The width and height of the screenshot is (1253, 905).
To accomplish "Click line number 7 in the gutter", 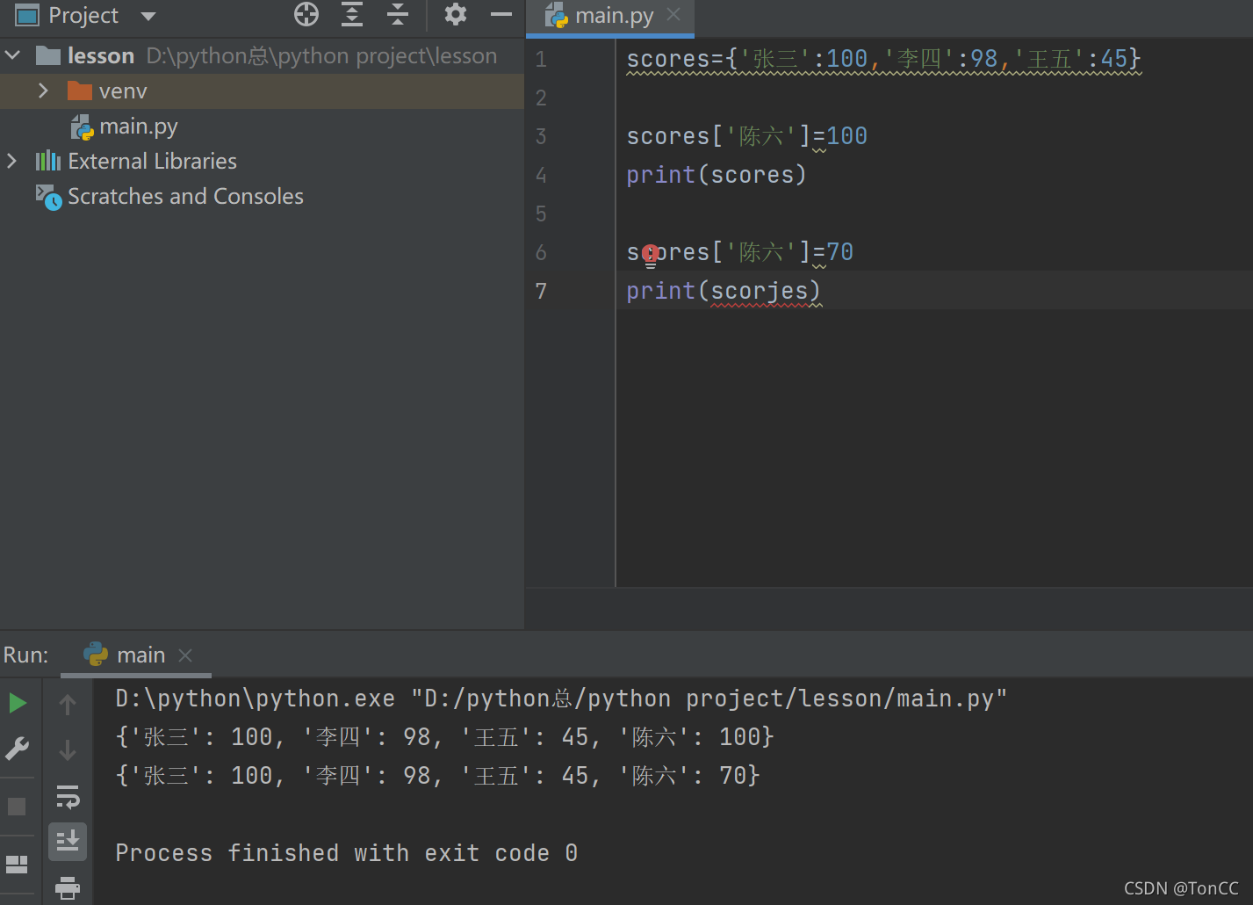I will pos(541,291).
